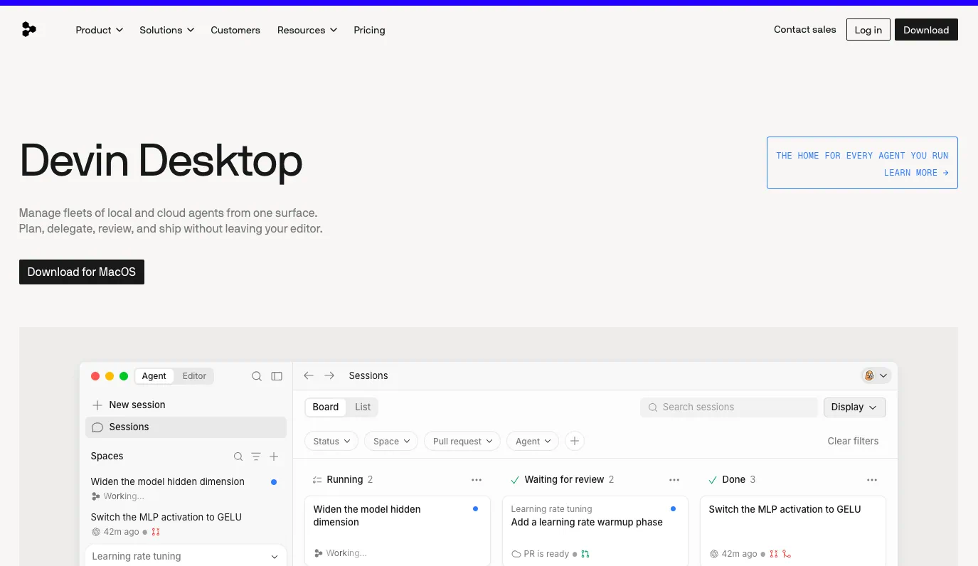This screenshot has width=978, height=566.
Task: Expand the Solutions navigation menu
Action: click(x=167, y=30)
